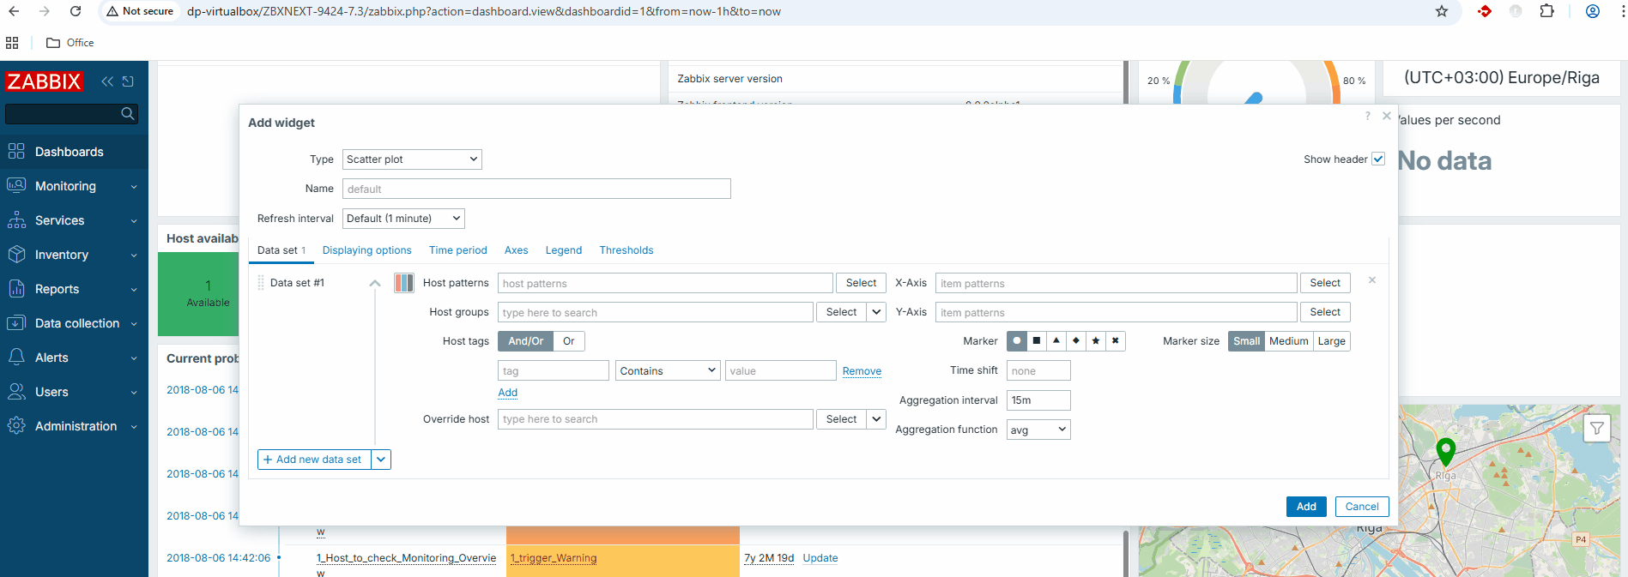The height and width of the screenshot is (577, 1628).
Task: Untick the Show header checkbox
Action: click(x=1378, y=159)
